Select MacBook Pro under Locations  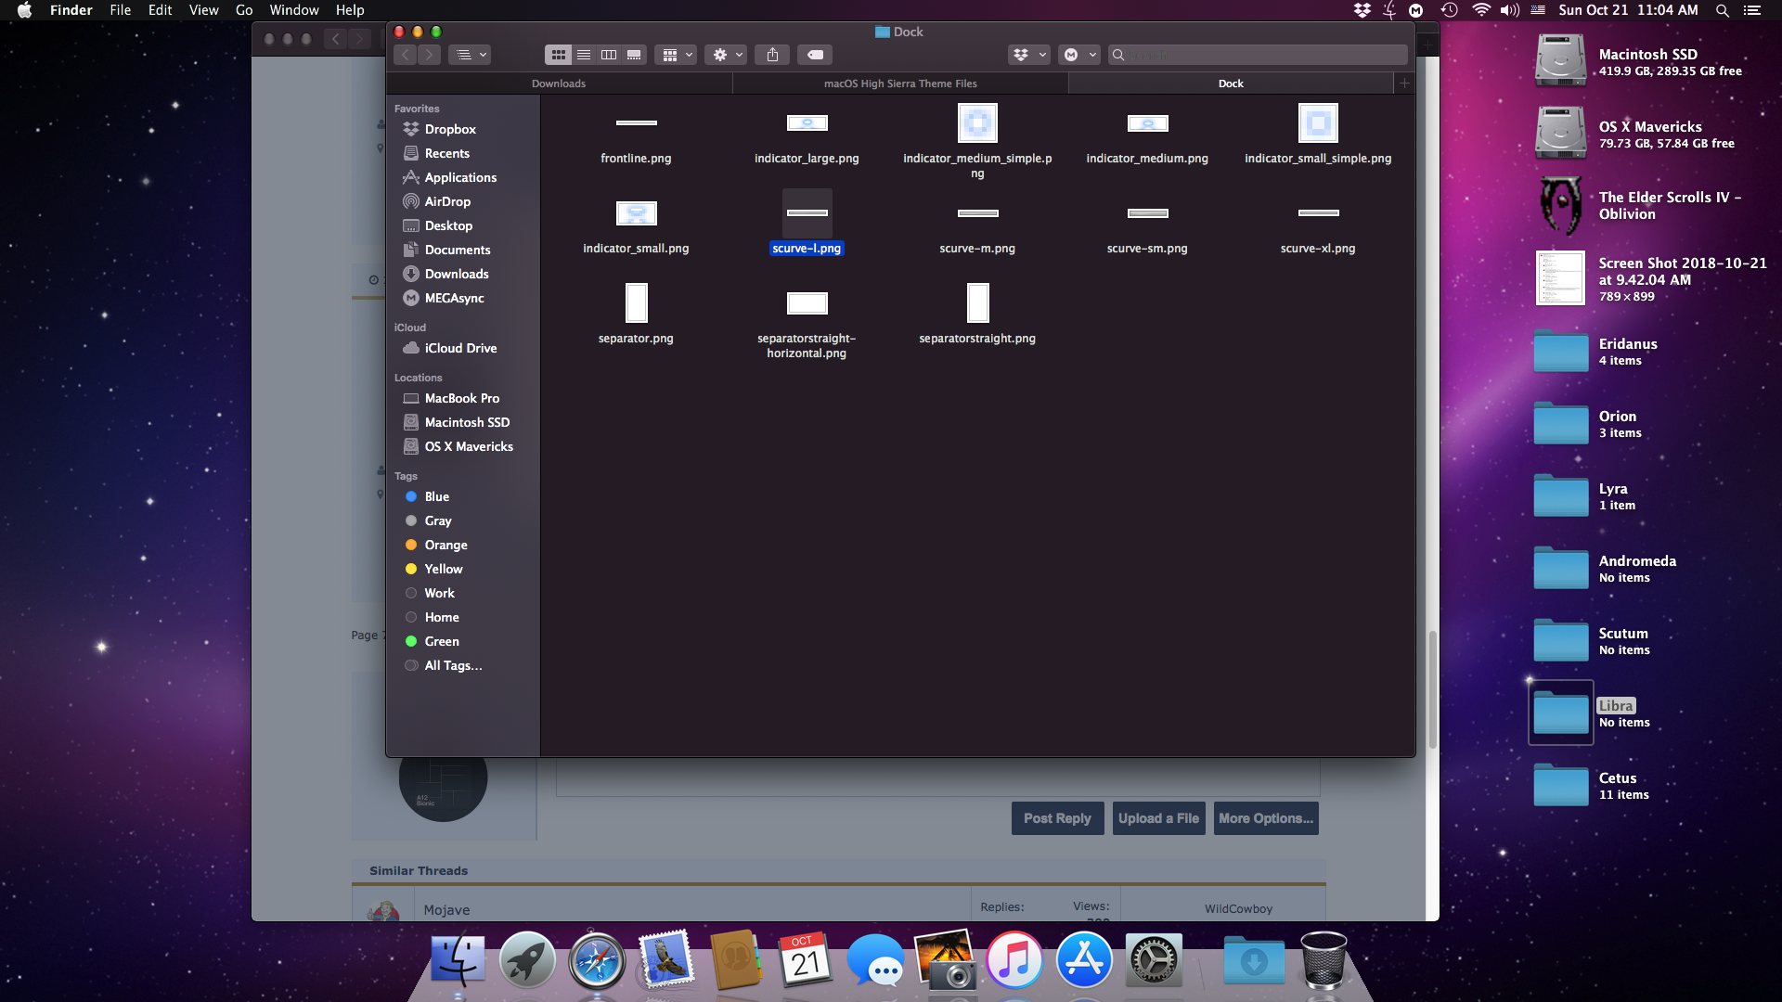coord(461,398)
